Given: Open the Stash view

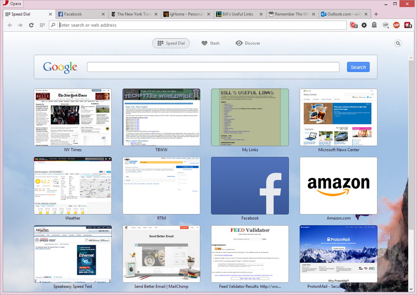Looking at the screenshot, I should (210, 43).
